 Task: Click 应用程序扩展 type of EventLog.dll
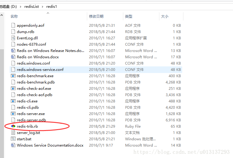(136, 38)
